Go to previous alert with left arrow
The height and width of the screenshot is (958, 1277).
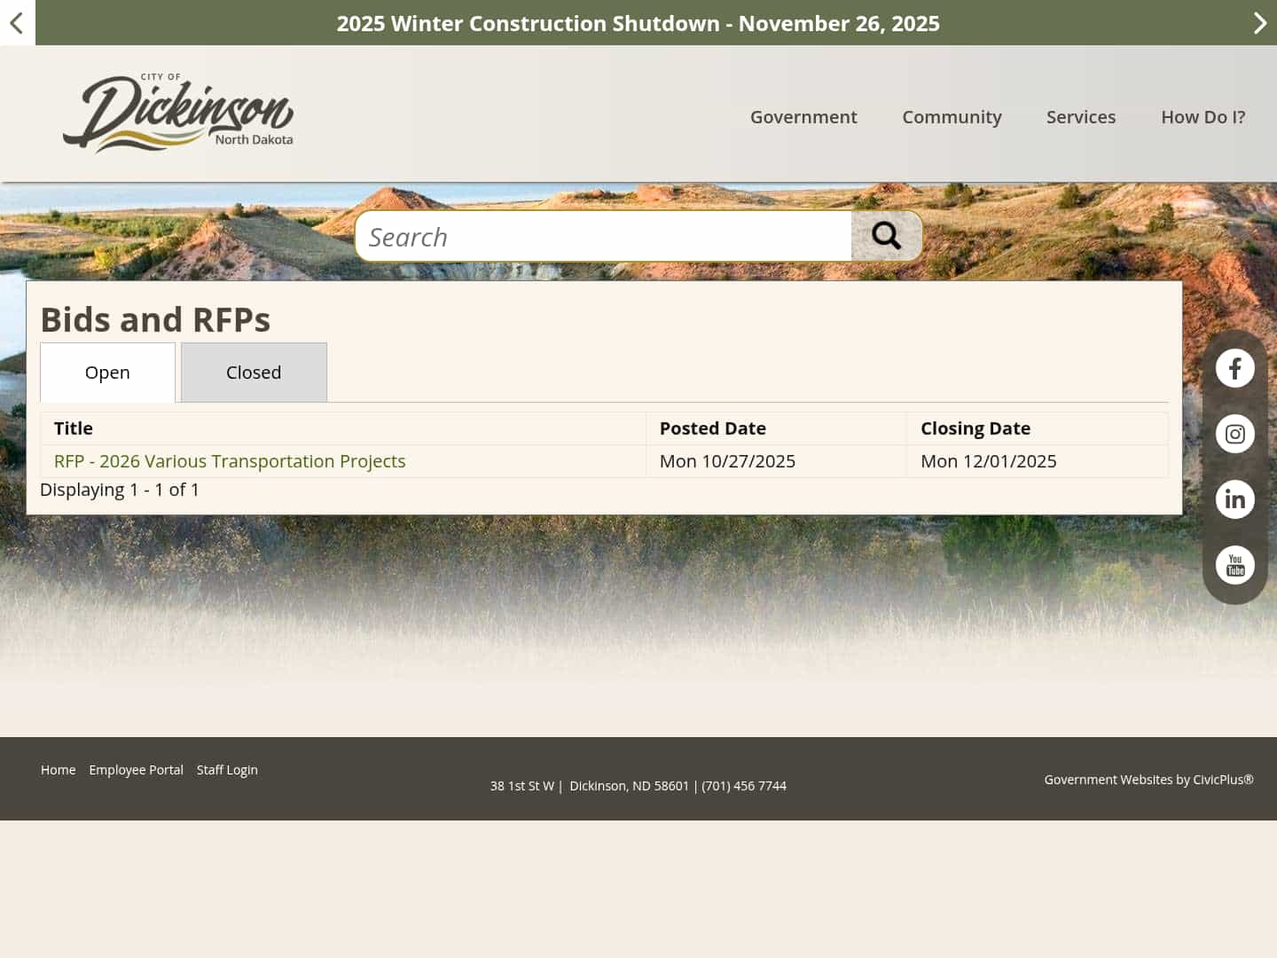[x=17, y=23]
